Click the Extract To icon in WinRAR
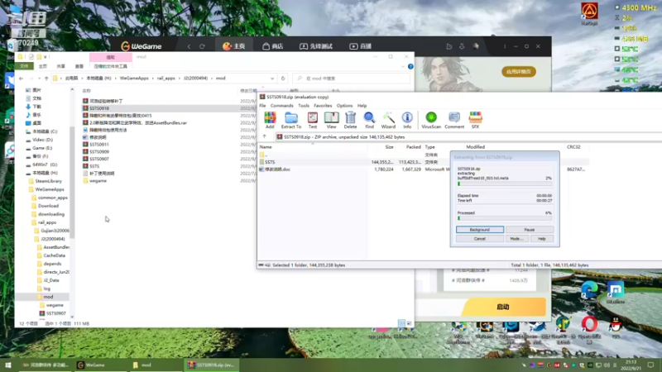662x372 pixels. tap(291, 120)
